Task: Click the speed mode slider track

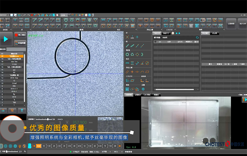Action: tap(44, 119)
